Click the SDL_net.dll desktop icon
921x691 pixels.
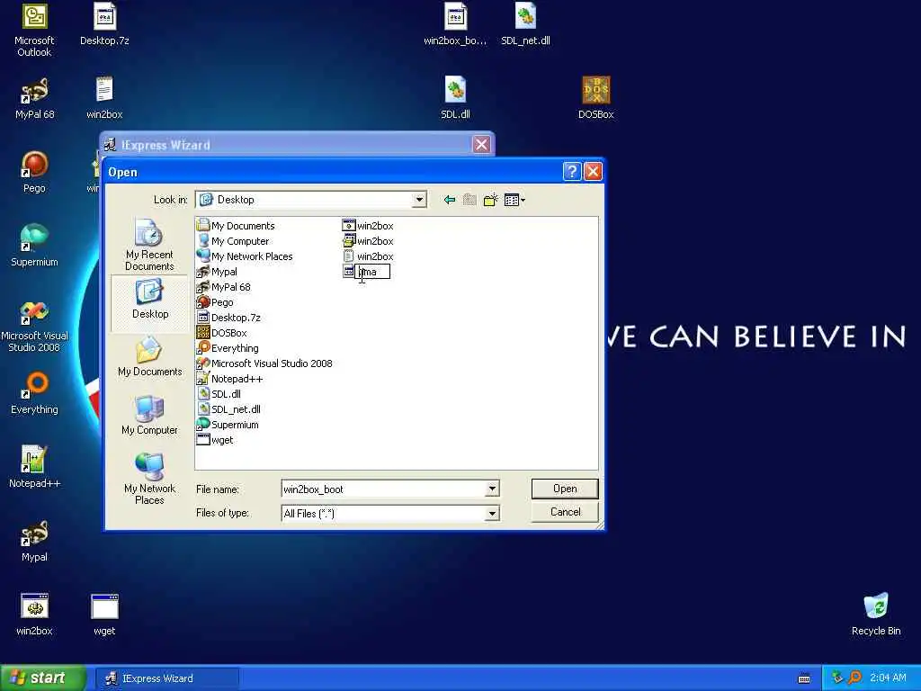(525, 24)
